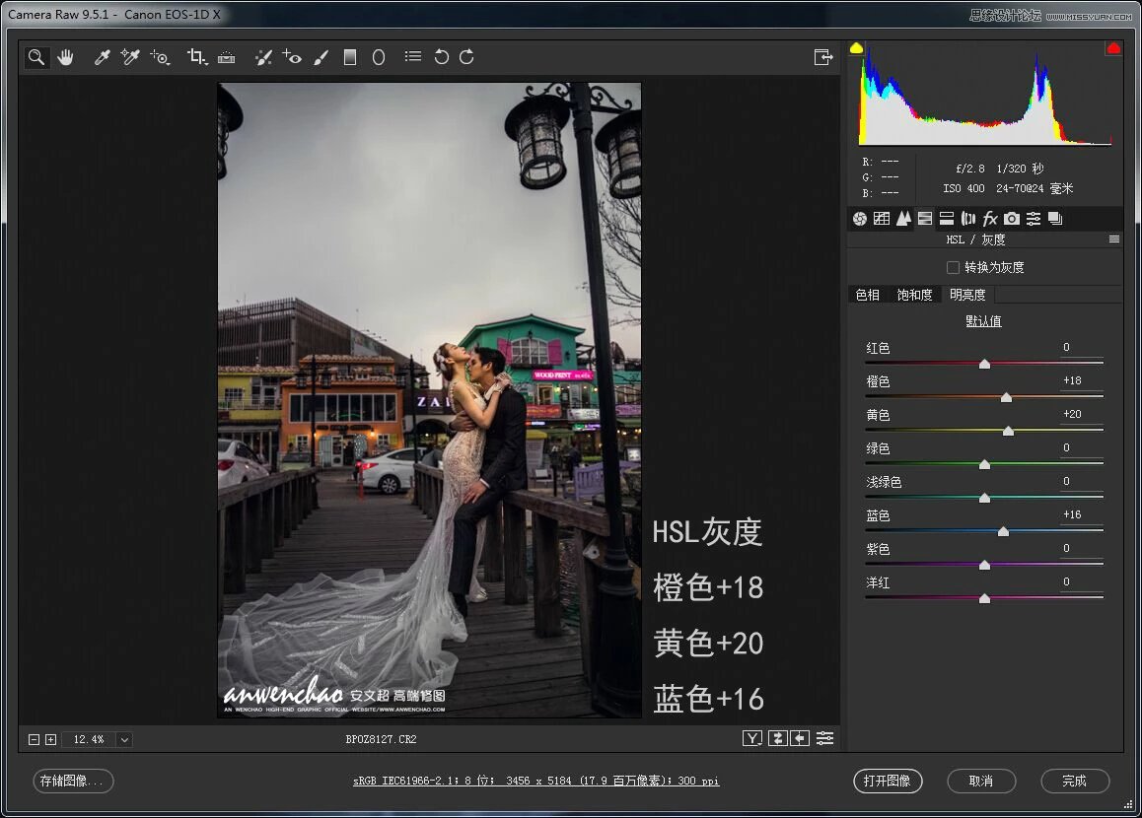Open the Basic panel tab icon

click(859, 219)
